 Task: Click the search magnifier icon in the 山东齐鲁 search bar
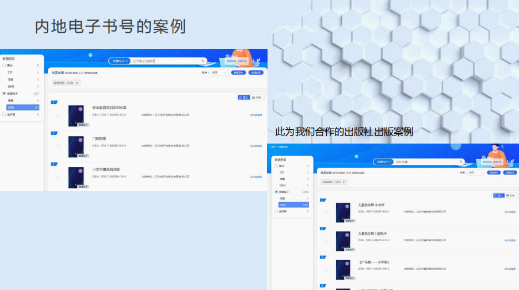(461, 162)
